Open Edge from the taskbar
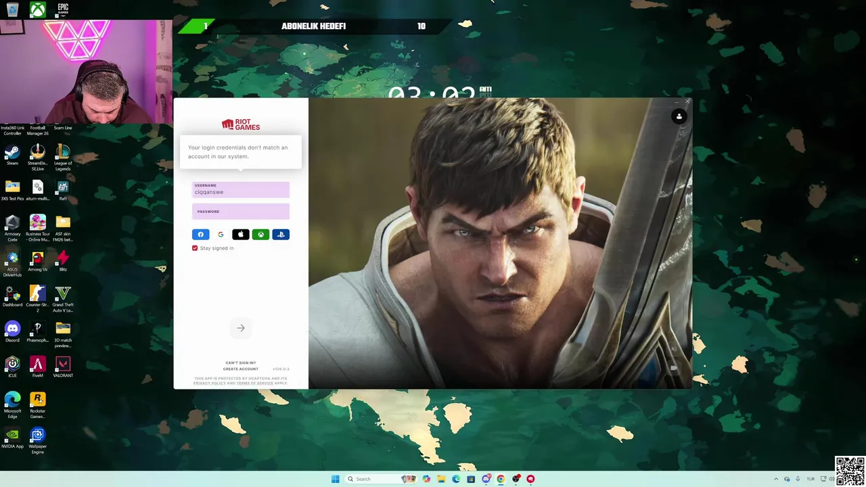Image resolution: width=866 pixels, height=487 pixels. [x=455, y=479]
